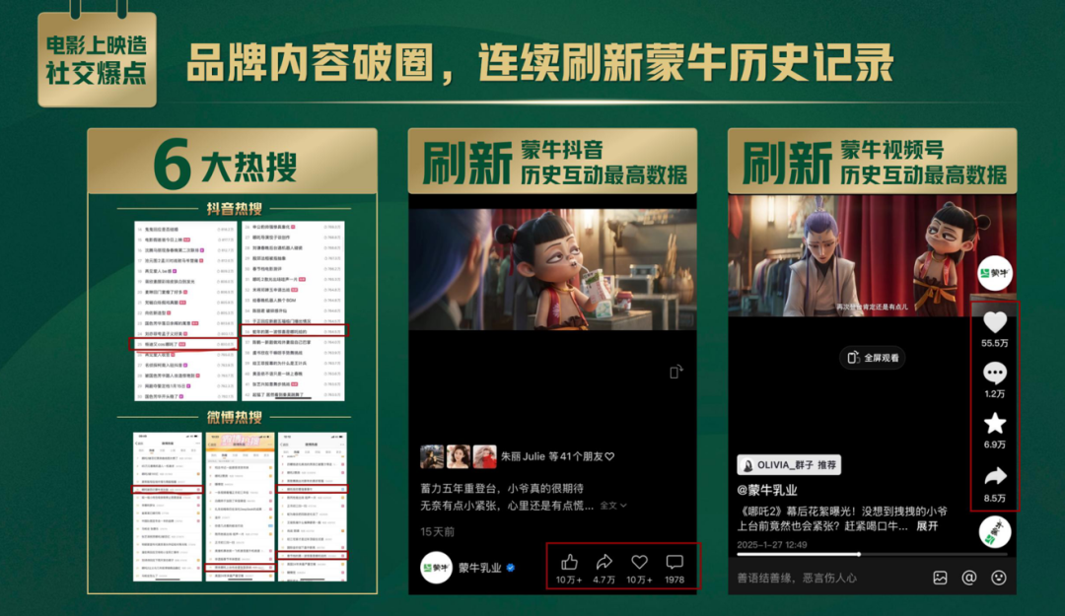The image size is (1065, 616).
Task: Click the headline 品牌内容破圈，连续刷新蒙牛历史记录
Action: (540, 63)
